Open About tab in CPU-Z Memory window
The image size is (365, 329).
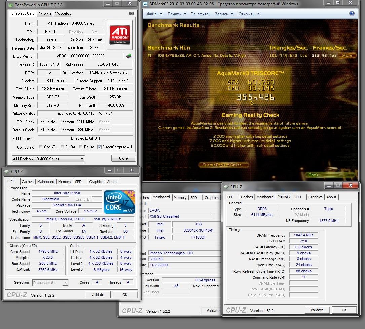(331, 197)
